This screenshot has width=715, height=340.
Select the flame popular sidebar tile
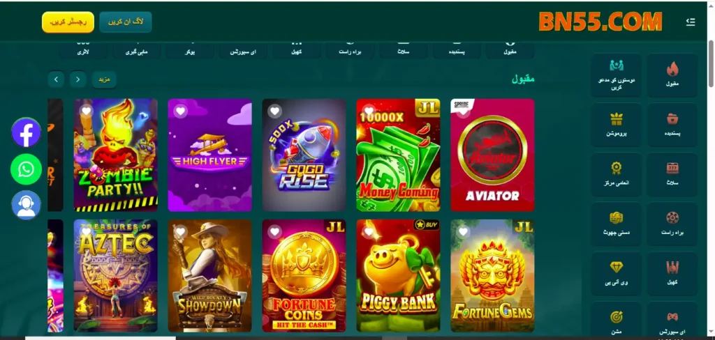[x=672, y=75]
